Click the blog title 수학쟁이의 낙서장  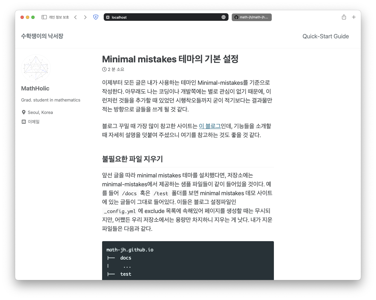tap(42, 36)
